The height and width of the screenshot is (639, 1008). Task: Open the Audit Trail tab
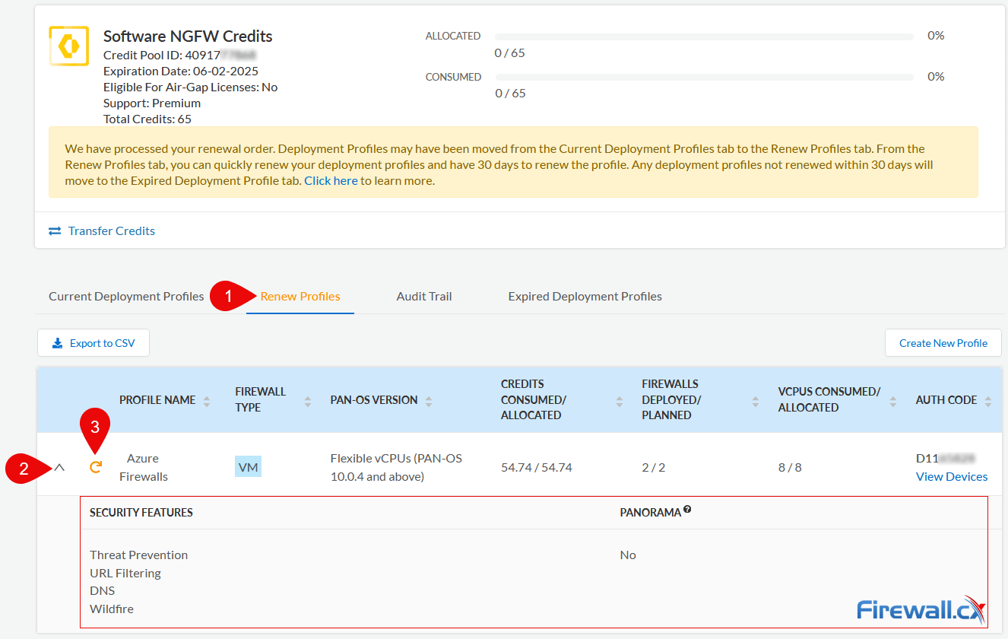424,297
